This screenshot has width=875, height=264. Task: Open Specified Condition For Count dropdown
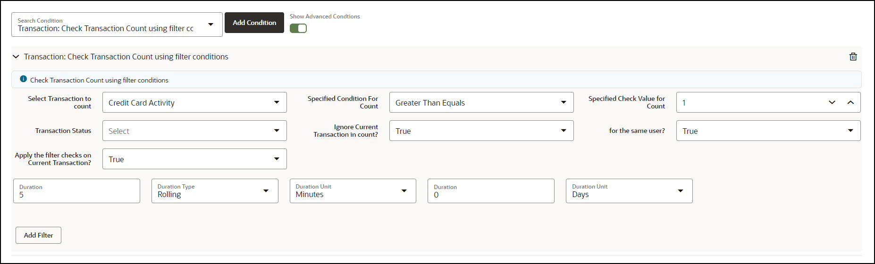pos(481,102)
